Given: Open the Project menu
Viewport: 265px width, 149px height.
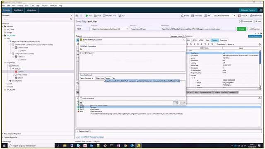Looking at the screenshot, I should point(20,5).
